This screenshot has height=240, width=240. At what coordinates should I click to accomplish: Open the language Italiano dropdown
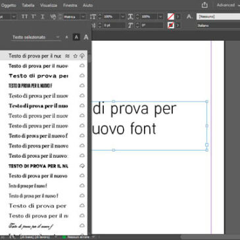218,26
